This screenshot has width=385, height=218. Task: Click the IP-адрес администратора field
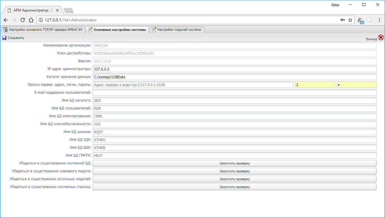point(235,69)
